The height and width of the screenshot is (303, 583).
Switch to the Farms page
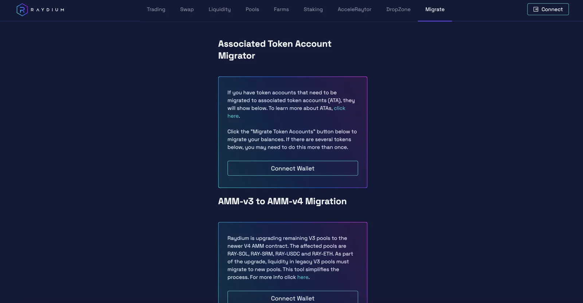coord(281,9)
